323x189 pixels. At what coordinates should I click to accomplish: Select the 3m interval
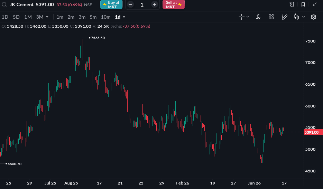[x=82, y=17]
